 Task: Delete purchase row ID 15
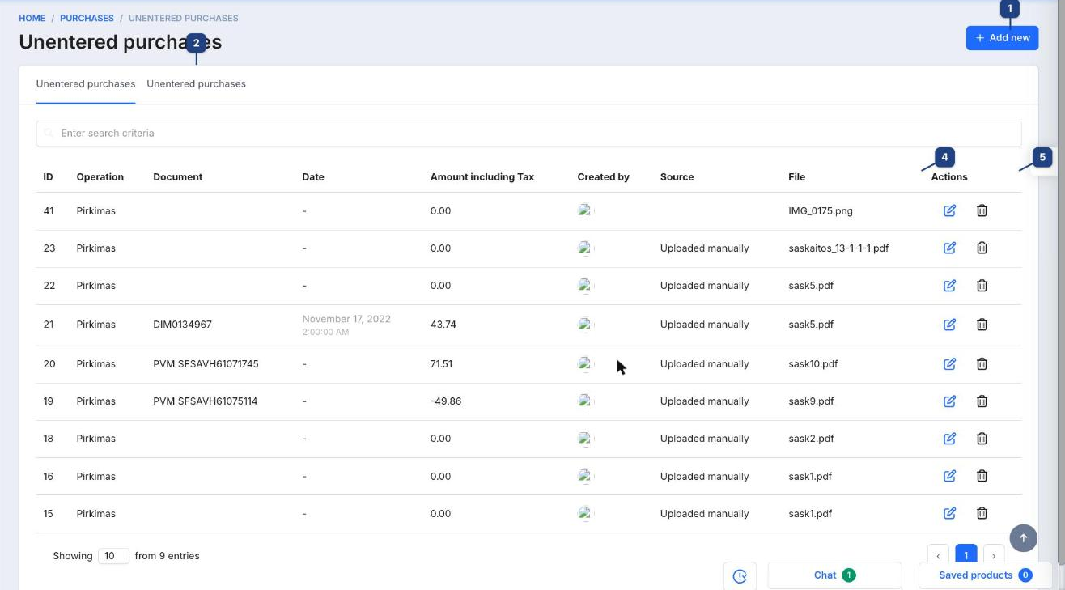[x=982, y=513]
